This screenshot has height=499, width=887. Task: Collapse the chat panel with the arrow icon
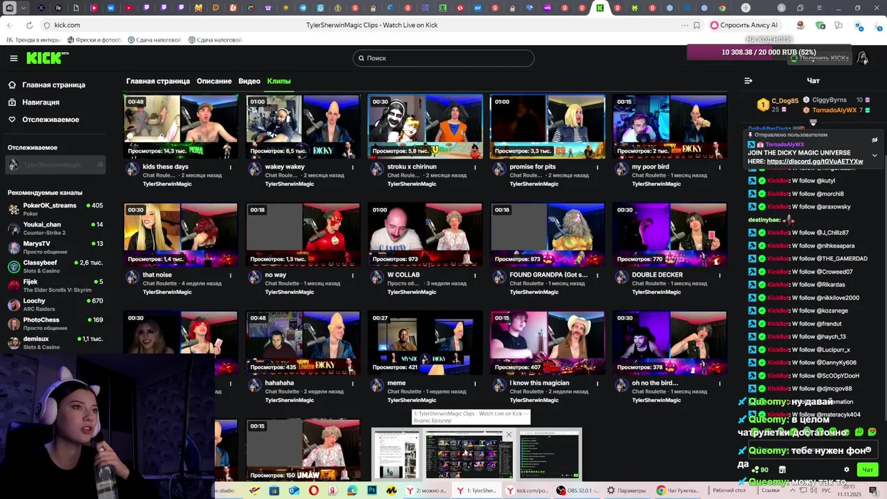pos(748,81)
